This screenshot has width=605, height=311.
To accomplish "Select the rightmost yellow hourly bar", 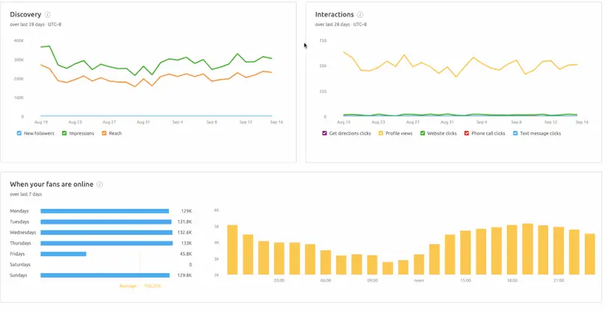I will (589, 255).
